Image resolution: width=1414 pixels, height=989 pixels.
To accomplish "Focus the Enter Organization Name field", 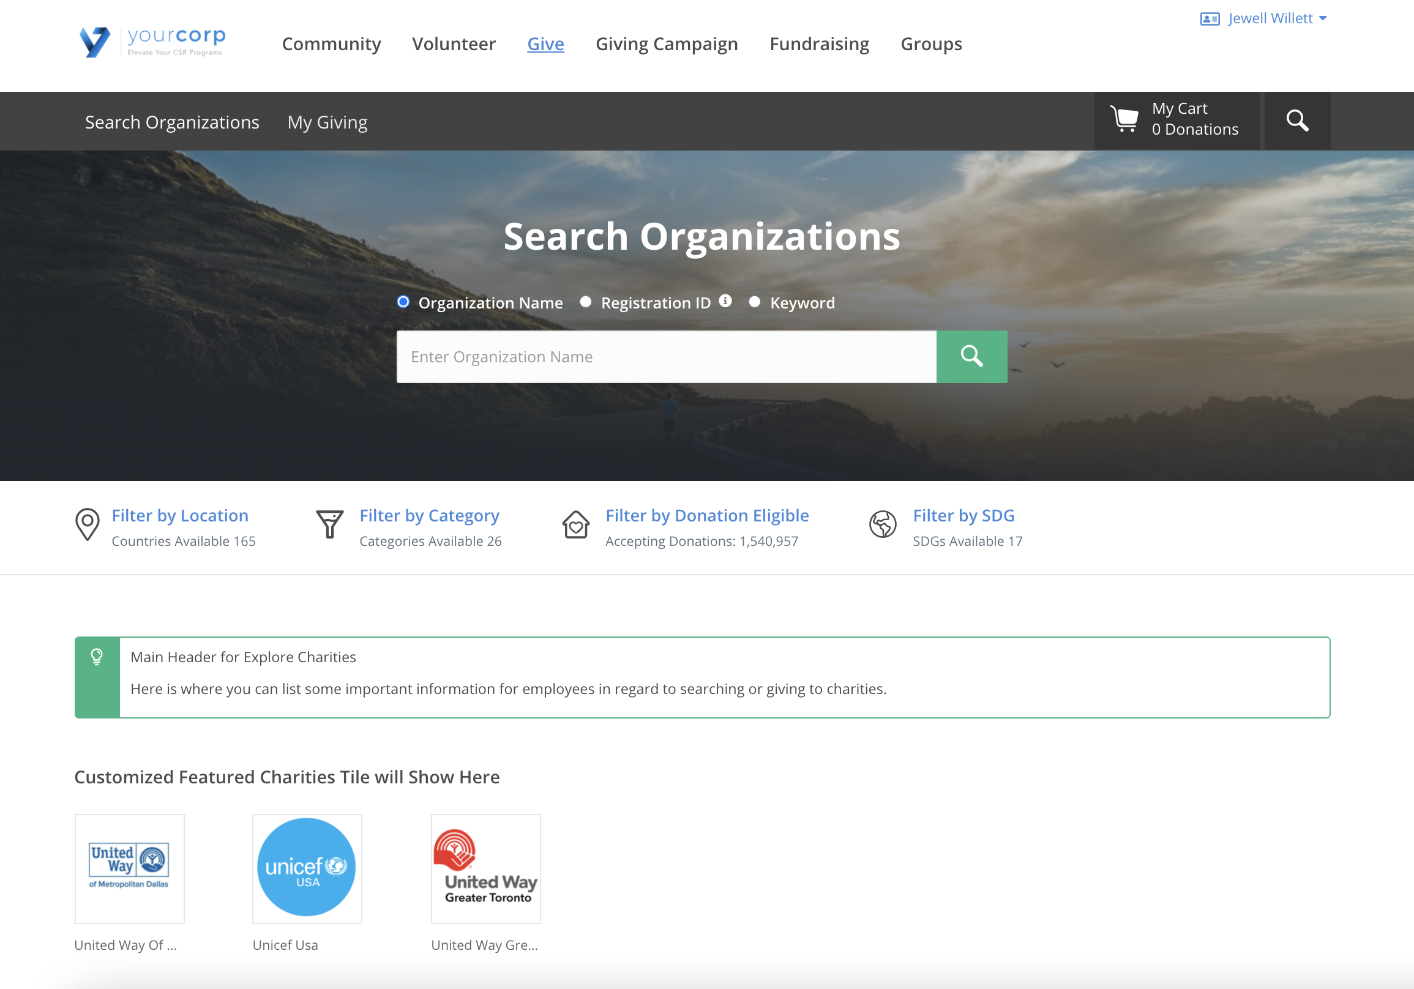I will pos(666,357).
